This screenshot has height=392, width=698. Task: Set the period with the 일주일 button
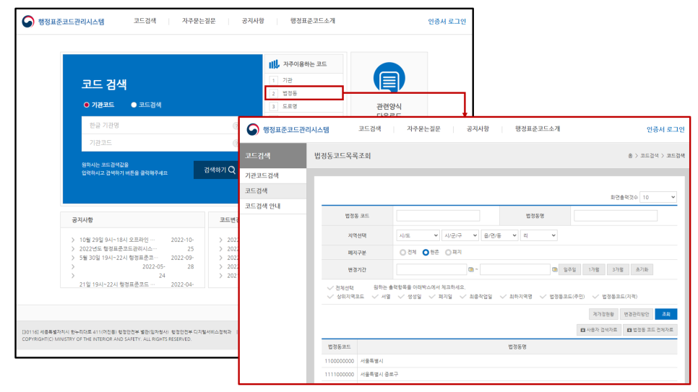click(x=570, y=270)
